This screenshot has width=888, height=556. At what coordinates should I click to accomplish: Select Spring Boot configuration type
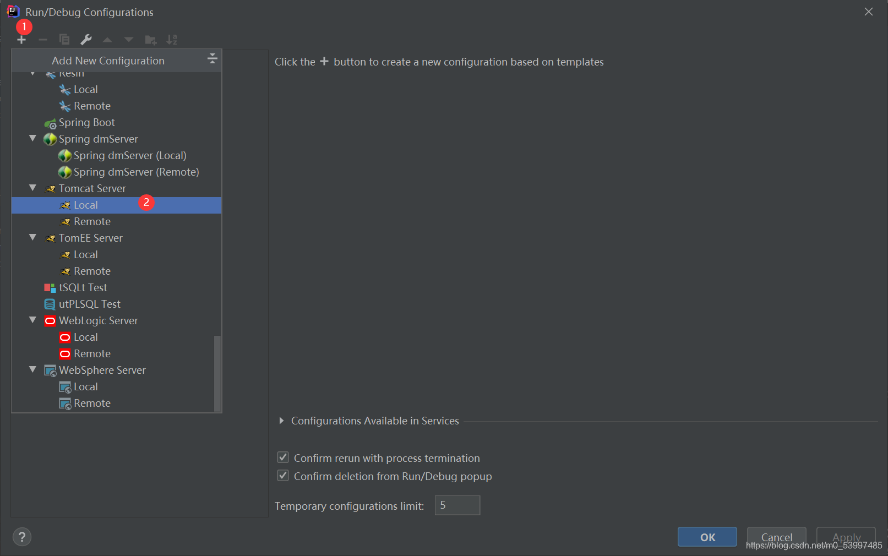point(117,123)
